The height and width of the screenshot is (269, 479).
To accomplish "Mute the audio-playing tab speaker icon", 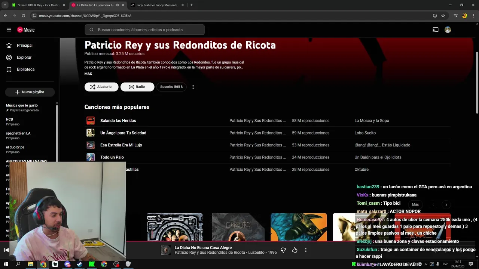I will click(117, 5).
